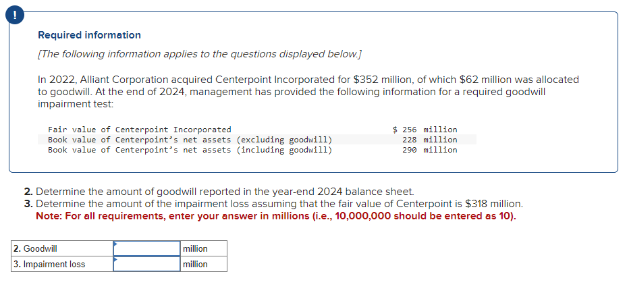Click the 'million' unit in Impairment loss row
Screen dimensions: 627x301
(x=195, y=265)
